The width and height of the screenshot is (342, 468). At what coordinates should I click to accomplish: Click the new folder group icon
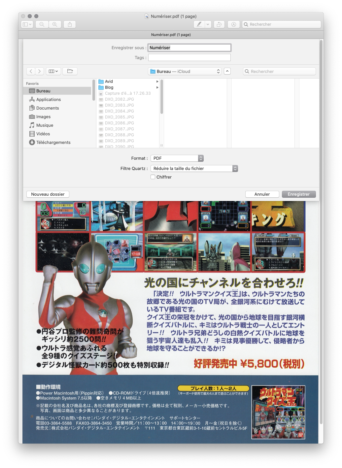70,71
